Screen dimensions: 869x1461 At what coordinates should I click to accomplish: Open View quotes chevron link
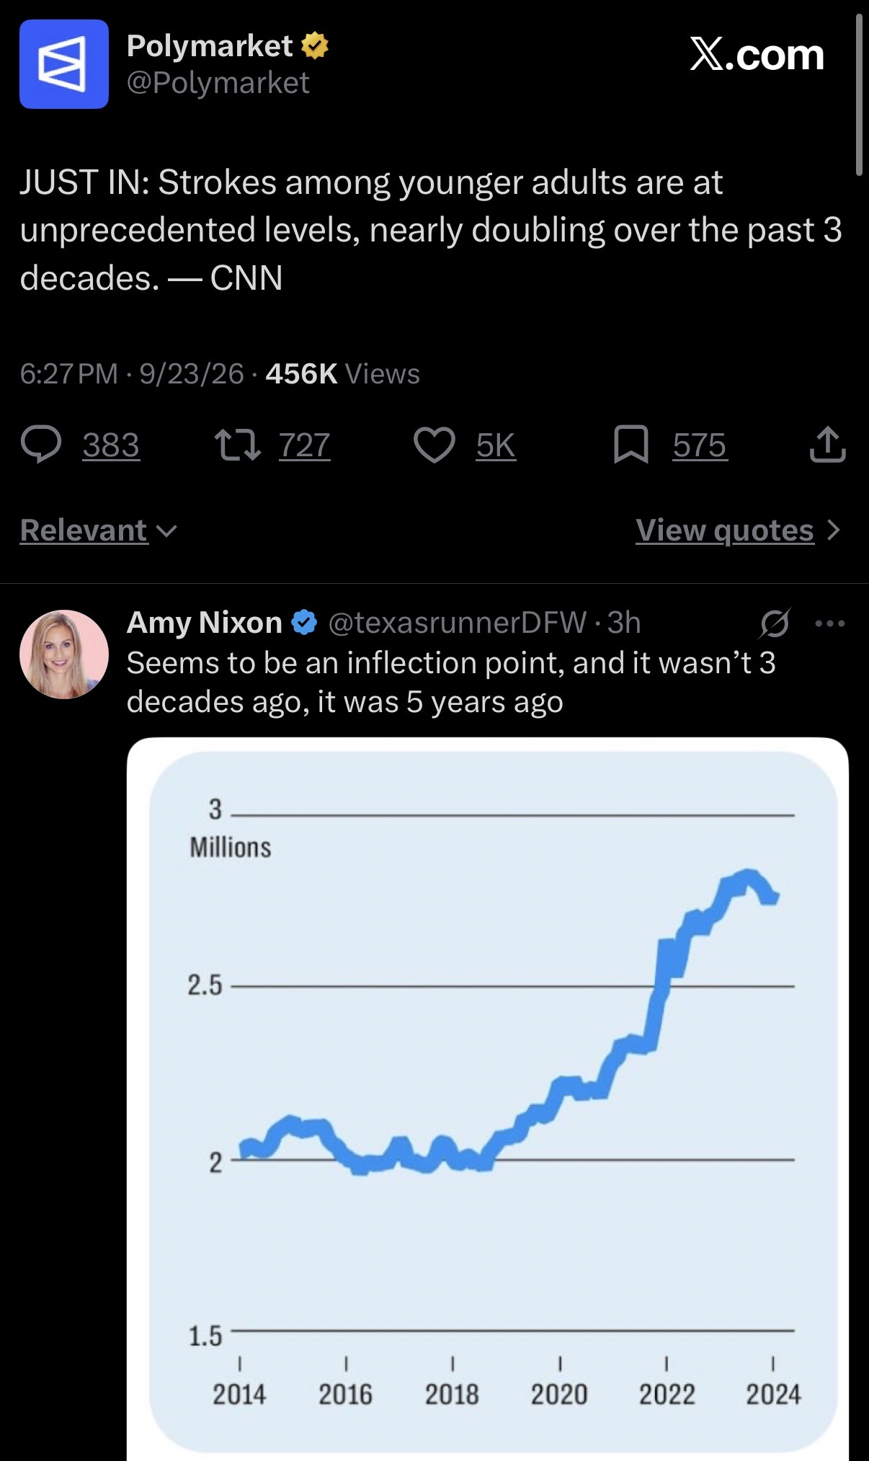point(739,530)
